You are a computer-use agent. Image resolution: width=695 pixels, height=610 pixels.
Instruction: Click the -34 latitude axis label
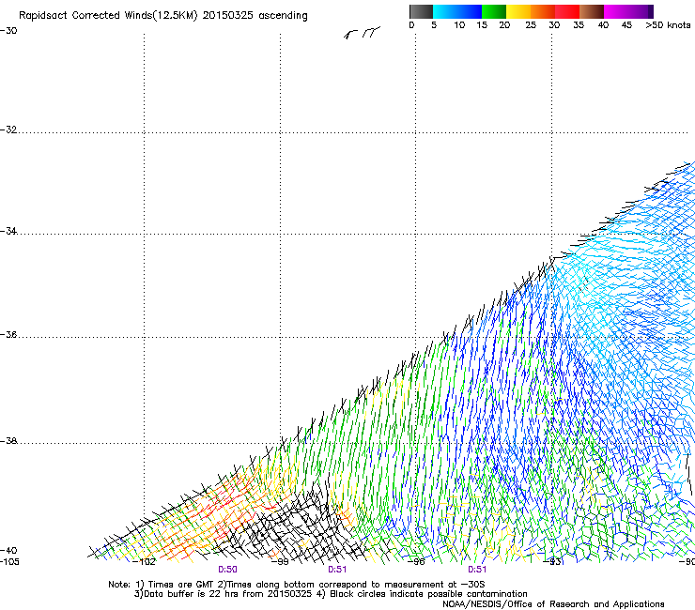point(8,231)
